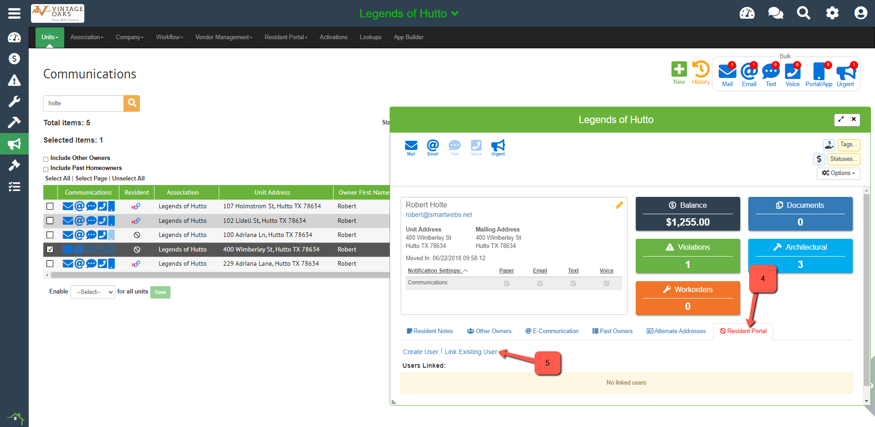
Task: Click the header search magnifier icon
Action: (x=803, y=13)
